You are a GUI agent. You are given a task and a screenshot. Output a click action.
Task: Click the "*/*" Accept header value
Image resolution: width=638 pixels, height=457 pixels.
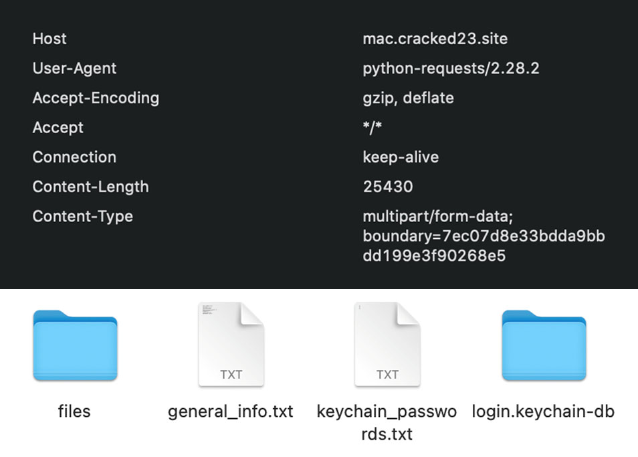[x=373, y=127]
